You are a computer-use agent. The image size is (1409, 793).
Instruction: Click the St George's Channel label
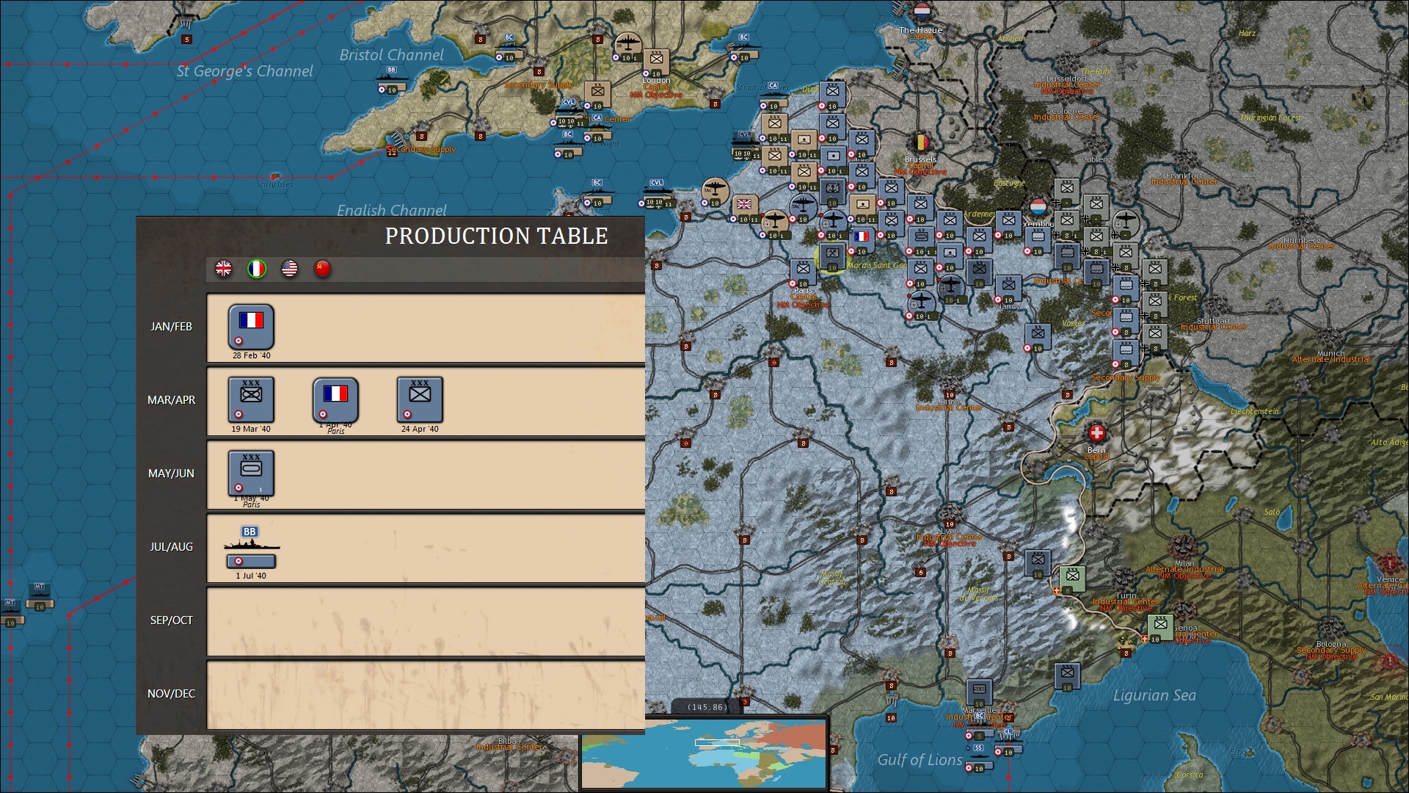[x=244, y=71]
